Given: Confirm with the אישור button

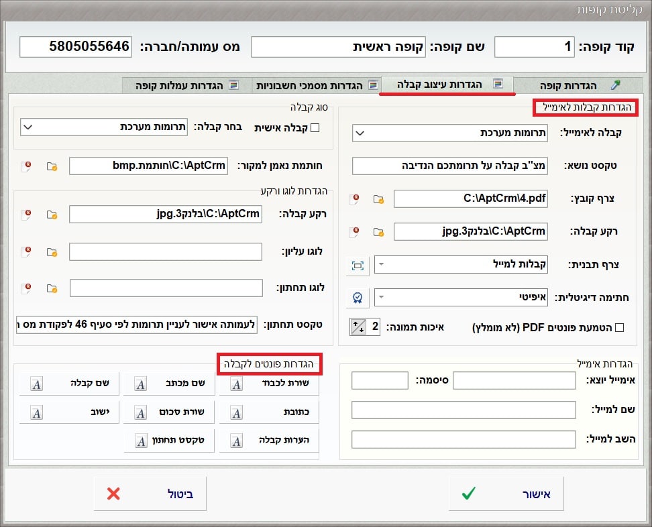Looking at the screenshot, I should click(506, 494).
